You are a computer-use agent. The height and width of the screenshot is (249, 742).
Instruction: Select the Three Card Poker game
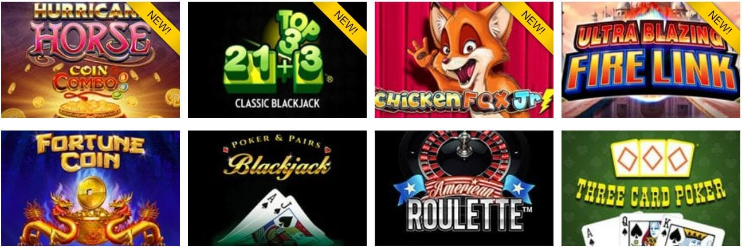coord(651,188)
